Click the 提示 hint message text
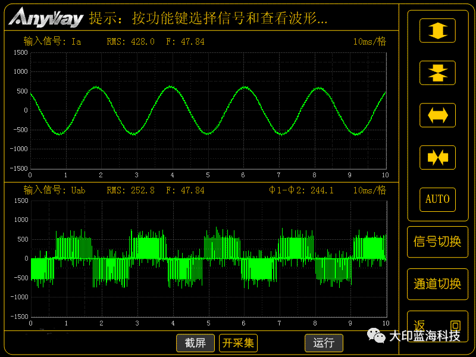 pyautogui.click(x=208, y=18)
